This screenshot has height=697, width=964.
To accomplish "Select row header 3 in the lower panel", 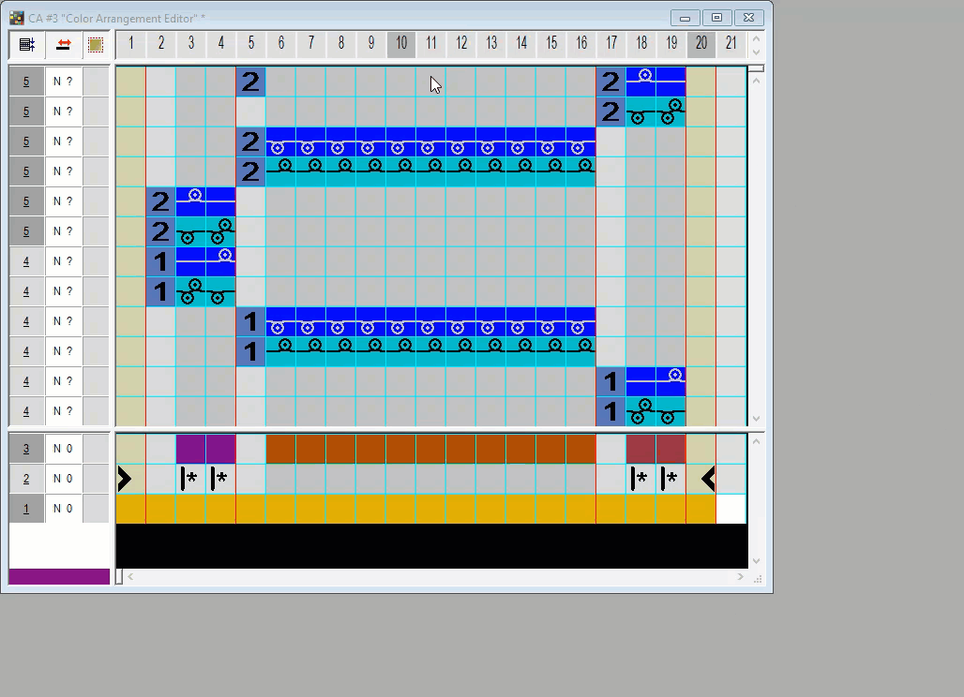I will click(26, 449).
